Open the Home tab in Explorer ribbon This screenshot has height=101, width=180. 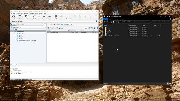(x=111, y=19)
